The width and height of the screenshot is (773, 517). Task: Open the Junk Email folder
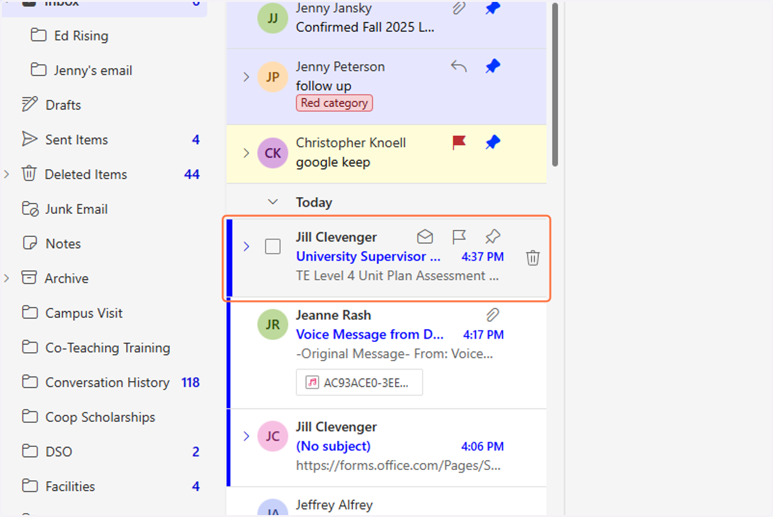[x=77, y=209]
